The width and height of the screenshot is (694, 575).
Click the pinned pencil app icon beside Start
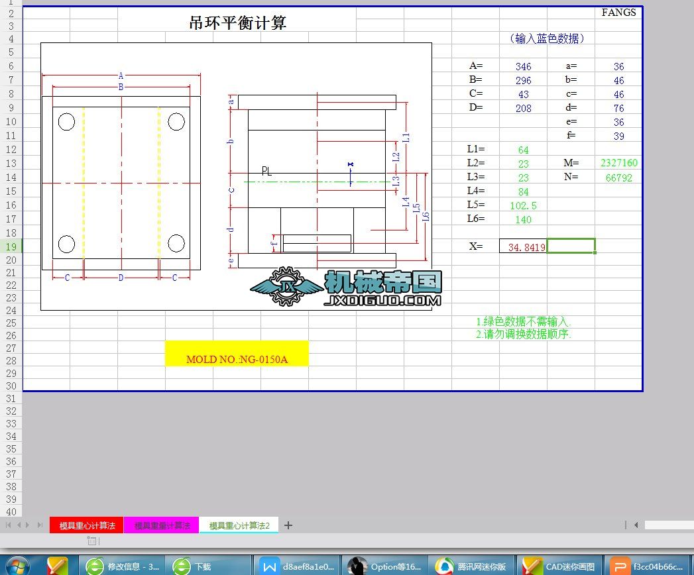pos(58,566)
